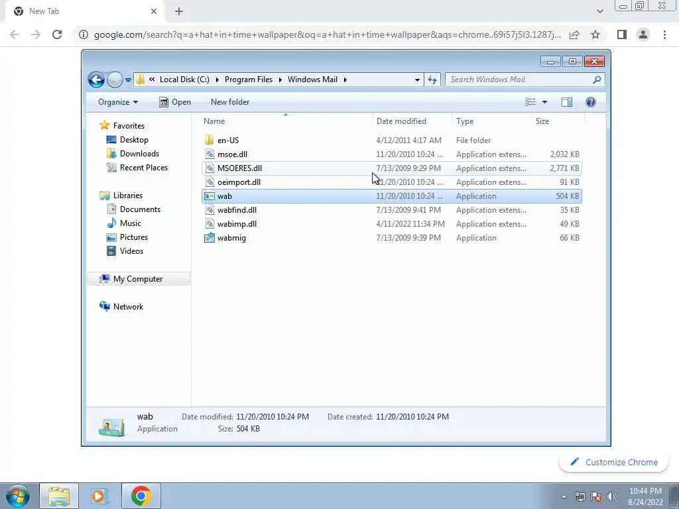Image resolution: width=679 pixels, height=509 pixels.
Task: Click the volume speaker tray icon
Action: [x=612, y=496]
